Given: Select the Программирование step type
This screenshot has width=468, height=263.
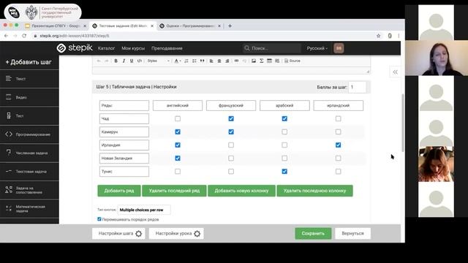Looking at the screenshot, I should (x=29, y=134).
